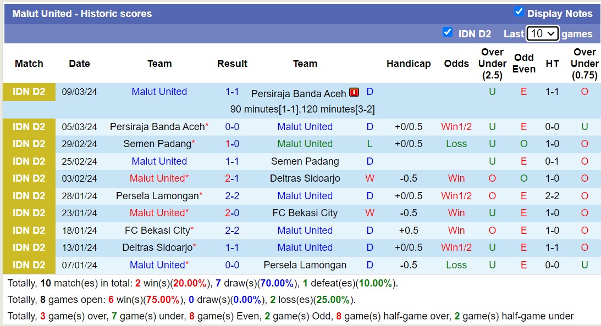Viewport: 601px width, 326px height.
Task: Click the IDN D2 badge on 13/01/24 row
Action: pyautogui.click(x=29, y=248)
